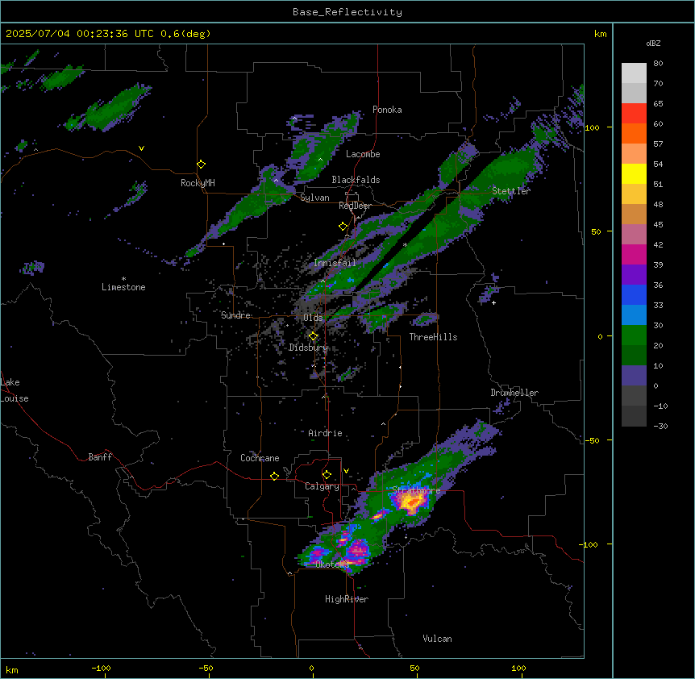Click the Limestone label on the map
This screenshot has width=695, height=679.
123,287
